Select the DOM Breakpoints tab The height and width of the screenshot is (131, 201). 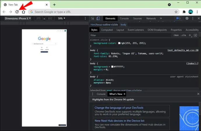[157, 30]
